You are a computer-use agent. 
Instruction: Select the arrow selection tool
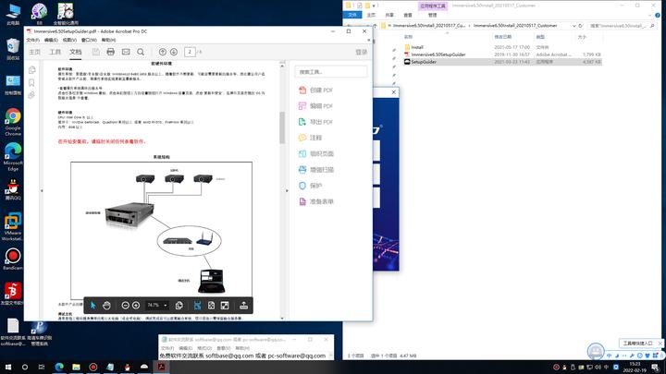click(x=93, y=305)
